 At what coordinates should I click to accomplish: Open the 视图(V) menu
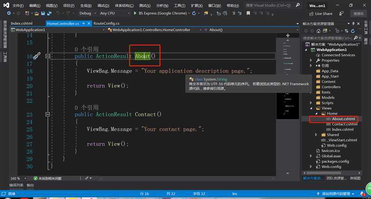pyautogui.click(x=51, y=6)
